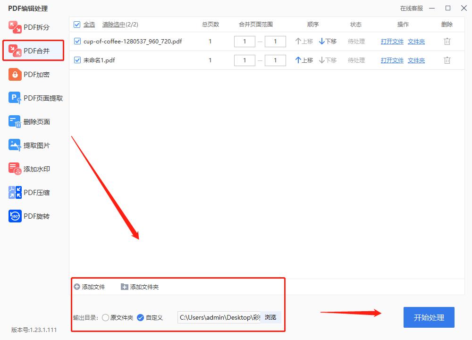The width and height of the screenshot is (472, 340).
Task: Click 待处理 status of cup-of-coffee pdf
Action: 356,42
